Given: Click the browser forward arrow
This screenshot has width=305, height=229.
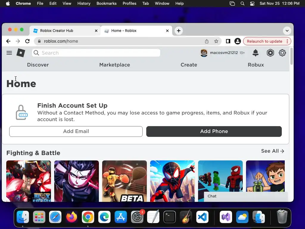Looking at the screenshot, I should click(x=18, y=41).
